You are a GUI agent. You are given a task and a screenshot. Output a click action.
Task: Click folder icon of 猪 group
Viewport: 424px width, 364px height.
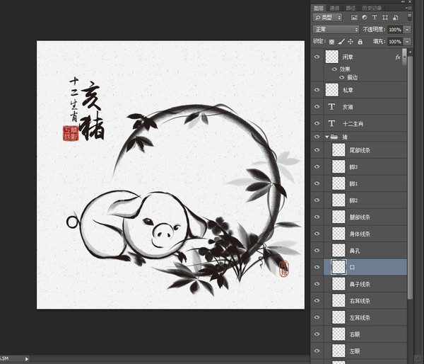(334, 137)
